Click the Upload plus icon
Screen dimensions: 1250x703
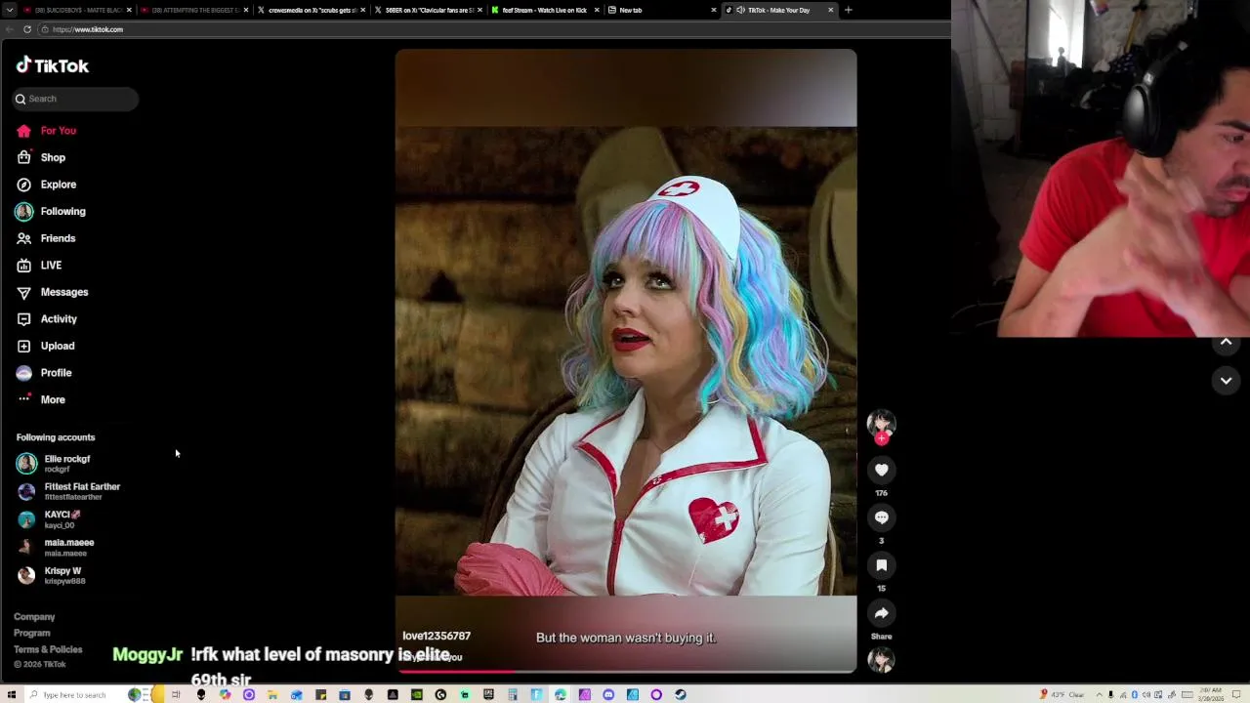(x=24, y=346)
